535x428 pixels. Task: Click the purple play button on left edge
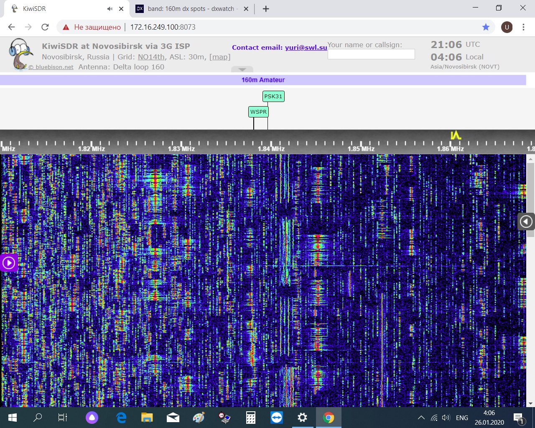(x=9, y=263)
